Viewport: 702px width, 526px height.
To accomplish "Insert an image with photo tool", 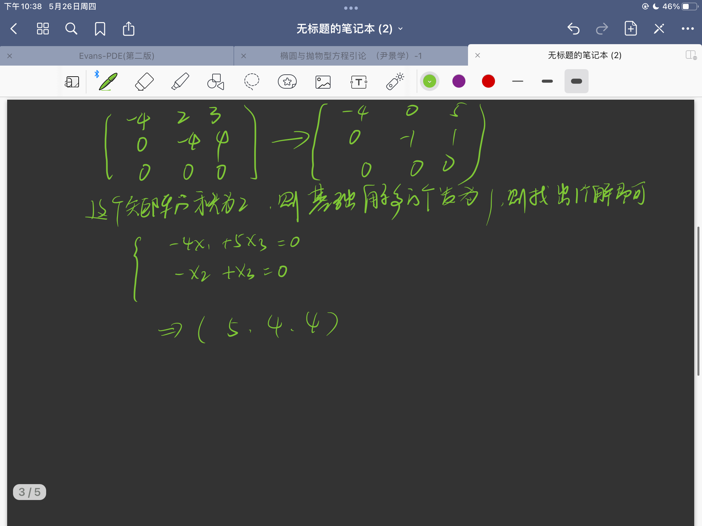I will (x=323, y=82).
